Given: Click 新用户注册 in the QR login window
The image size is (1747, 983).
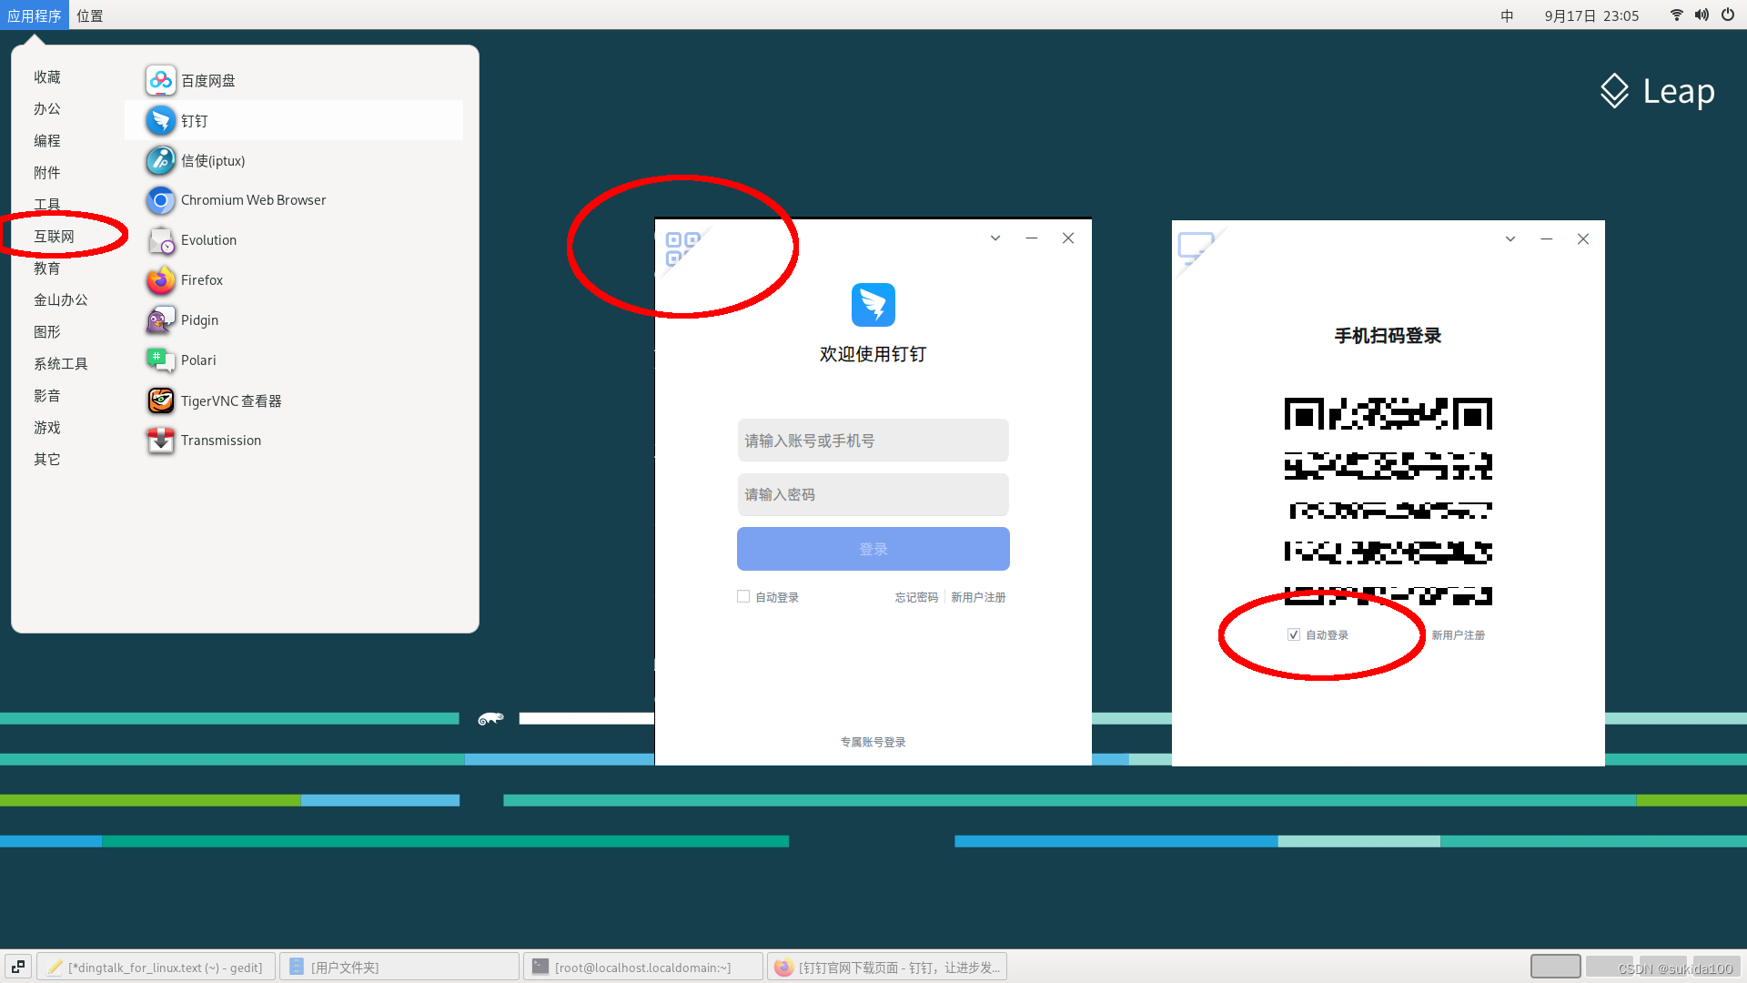Looking at the screenshot, I should 1458,635.
